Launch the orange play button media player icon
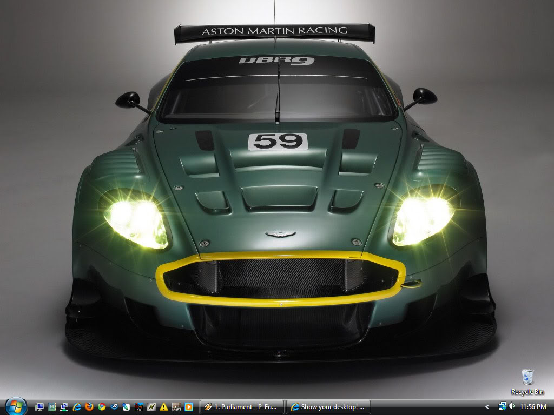554x415 pixels. tap(189, 407)
